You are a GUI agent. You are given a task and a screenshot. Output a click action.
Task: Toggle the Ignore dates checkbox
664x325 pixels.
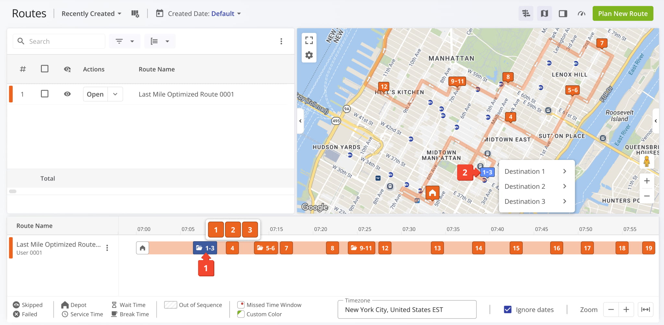(508, 309)
